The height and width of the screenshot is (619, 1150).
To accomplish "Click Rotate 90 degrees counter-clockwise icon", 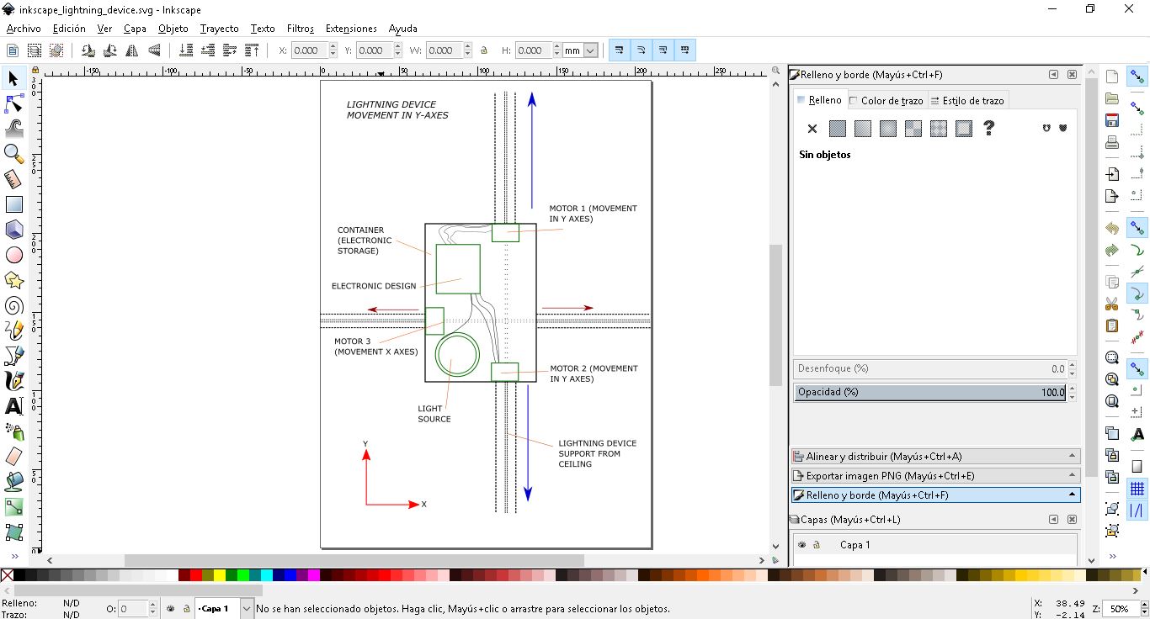I will [x=88, y=50].
